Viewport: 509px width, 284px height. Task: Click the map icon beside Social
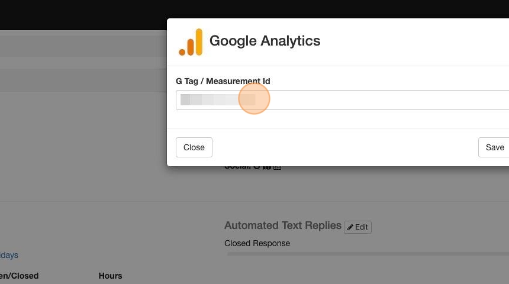[x=267, y=167]
